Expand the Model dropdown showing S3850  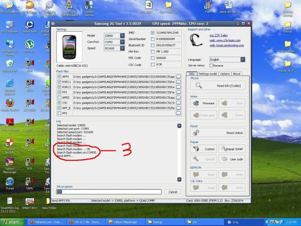(x=122, y=36)
